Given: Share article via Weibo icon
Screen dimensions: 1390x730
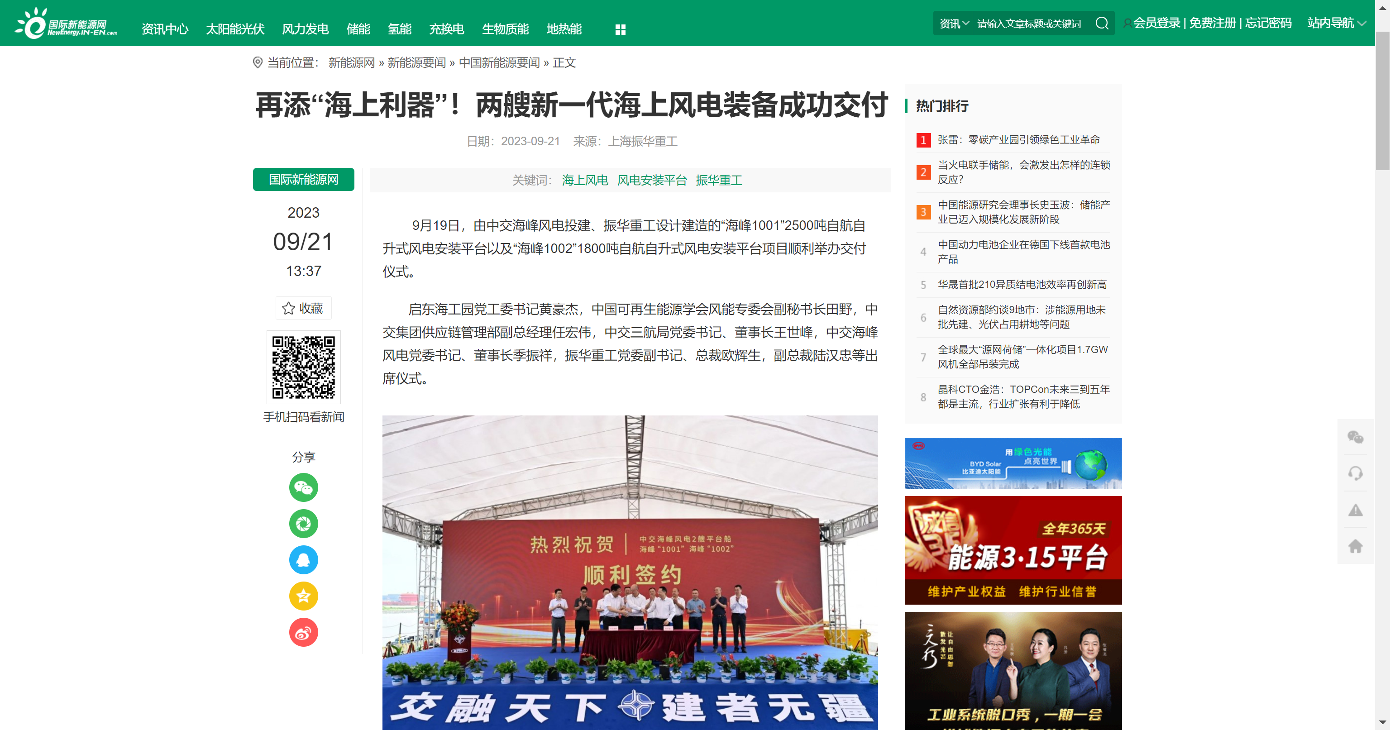Looking at the screenshot, I should (x=303, y=632).
